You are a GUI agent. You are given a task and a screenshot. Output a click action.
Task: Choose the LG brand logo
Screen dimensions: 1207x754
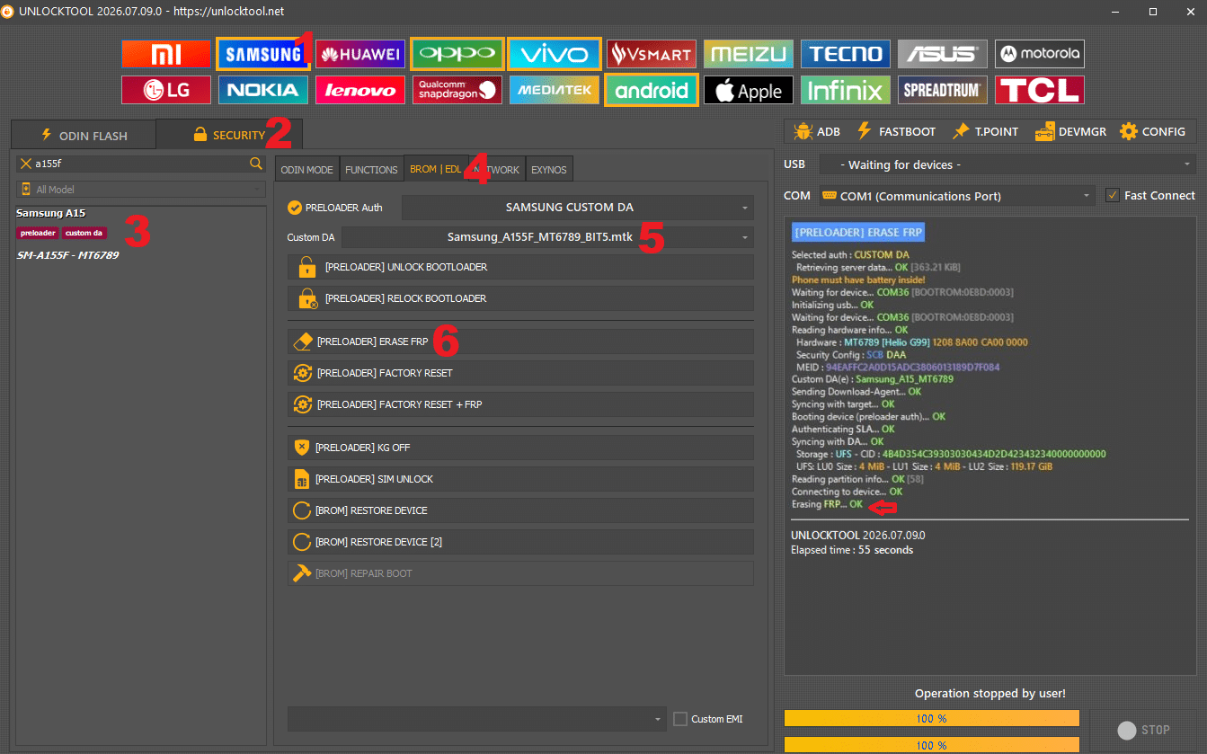(166, 90)
